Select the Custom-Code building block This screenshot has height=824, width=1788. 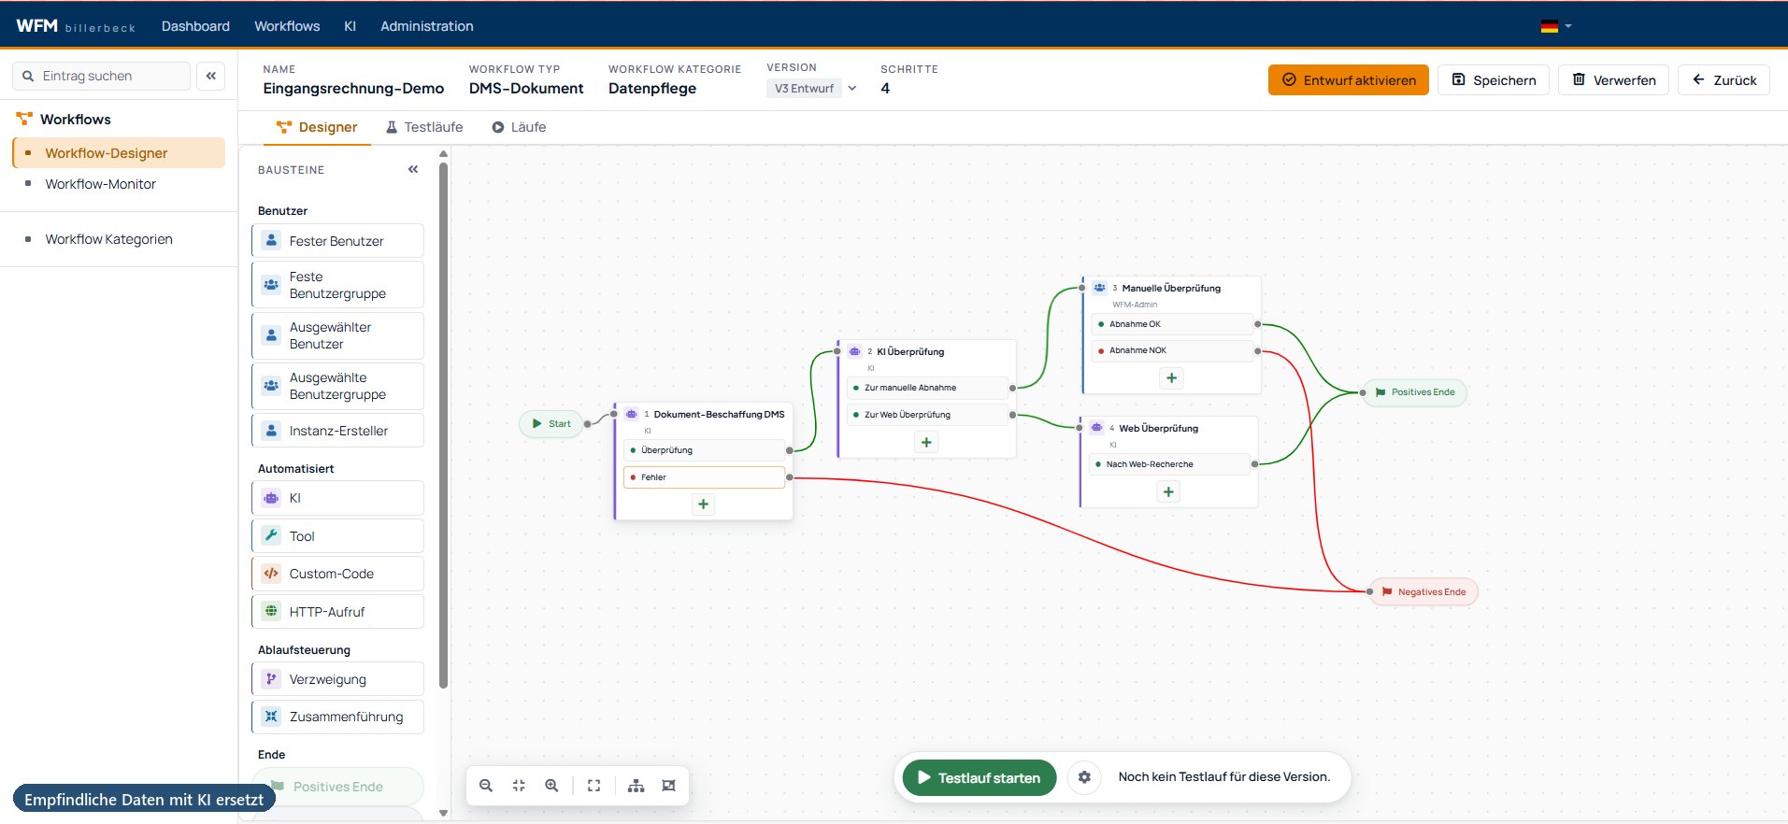pos(337,574)
